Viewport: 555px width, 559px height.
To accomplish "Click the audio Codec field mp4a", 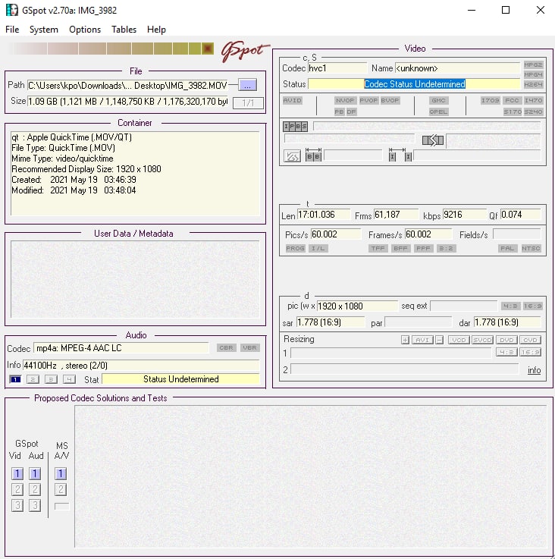I will tap(121, 348).
